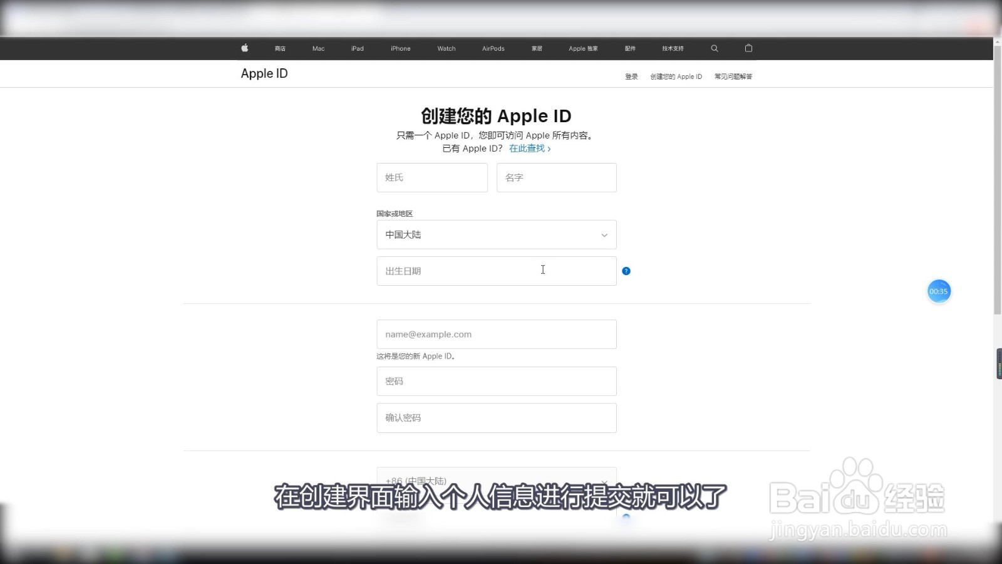Expand the 国家或地区 dropdown showing 中国大陆

coord(497,234)
